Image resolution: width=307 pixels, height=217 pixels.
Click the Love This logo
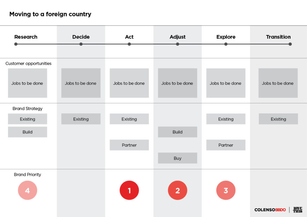tap(298, 210)
